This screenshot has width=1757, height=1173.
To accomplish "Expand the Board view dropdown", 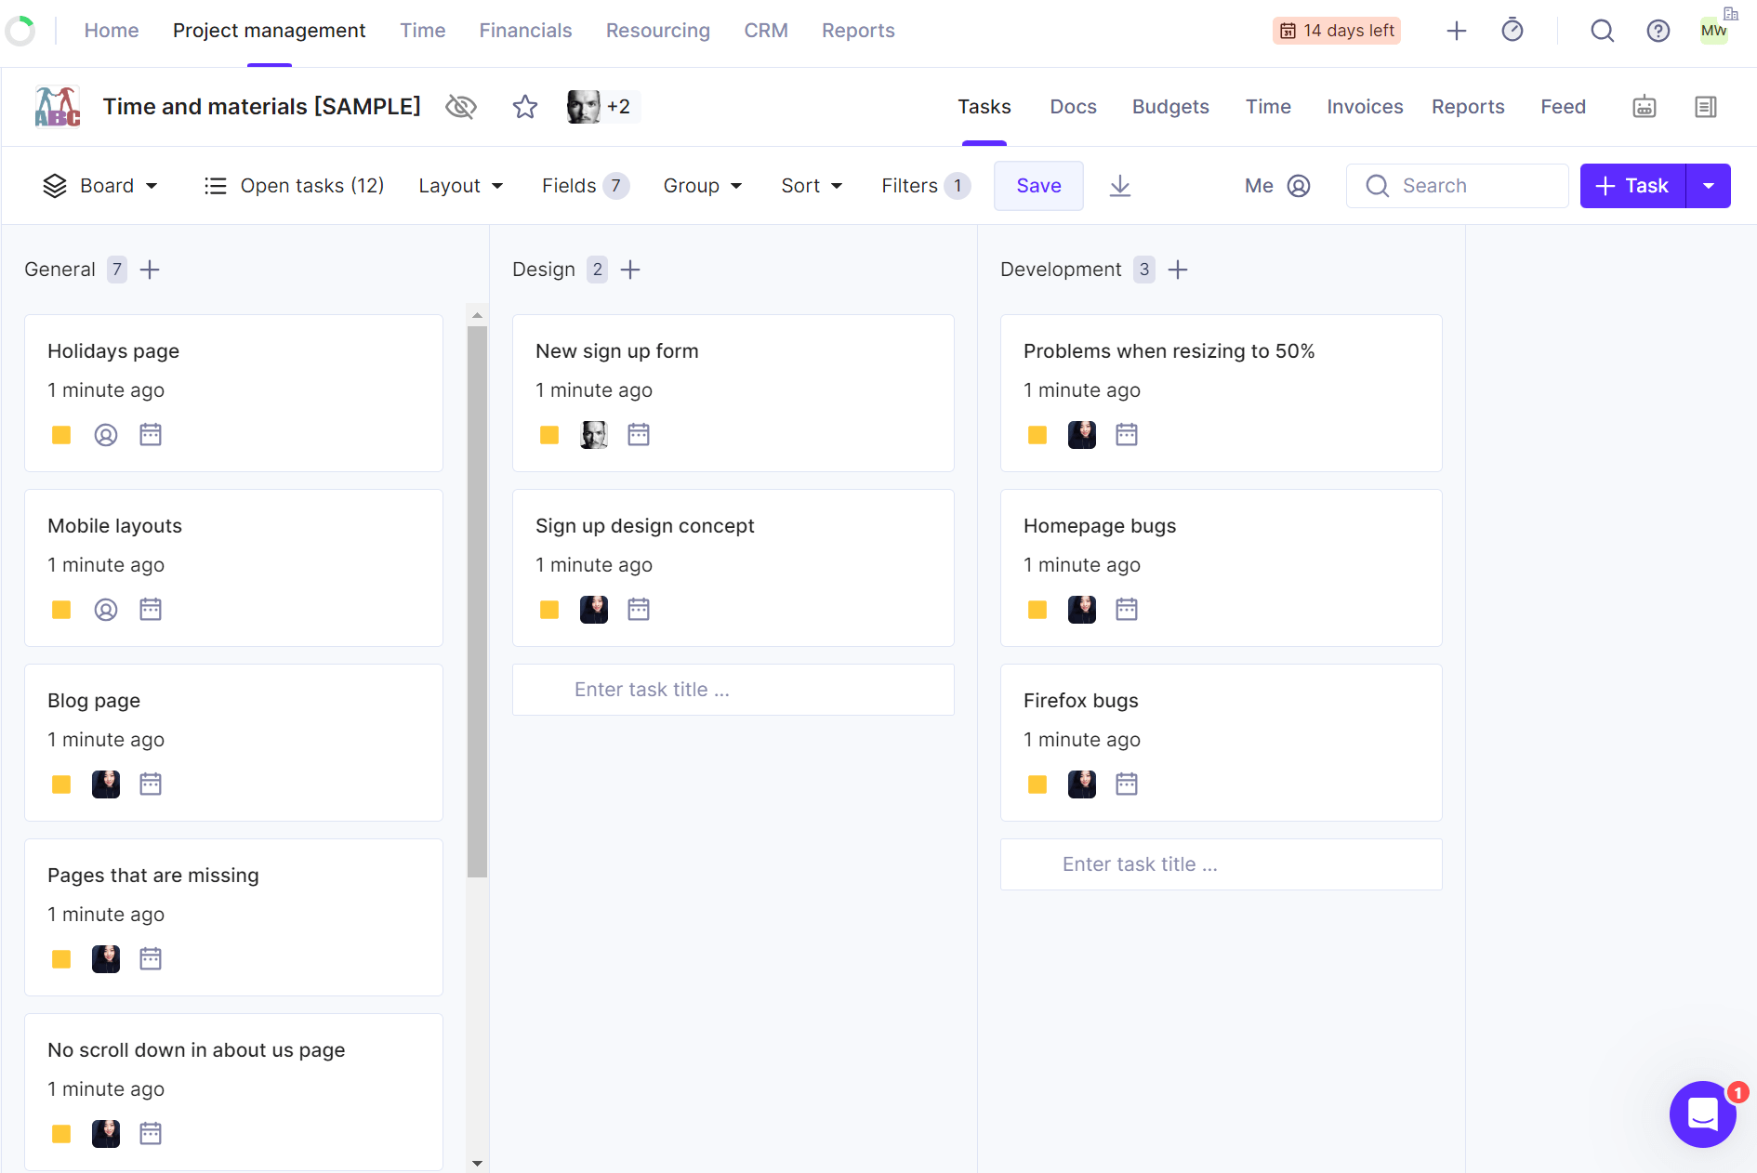I will (x=100, y=186).
